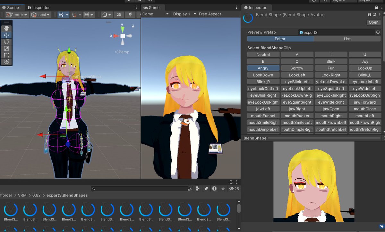Select the jawOpen blend shape clip

pos(331,109)
